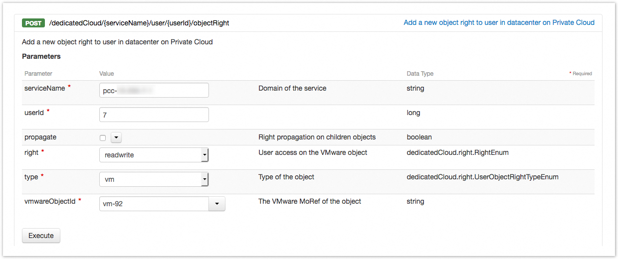The image size is (618, 259).
Task: Click the /dedicatedCloud/{serviceName}/user/{userId}/objectRight endpoint path
Action: tap(139, 23)
